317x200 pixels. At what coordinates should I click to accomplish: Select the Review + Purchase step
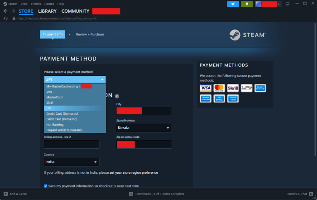(x=90, y=34)
